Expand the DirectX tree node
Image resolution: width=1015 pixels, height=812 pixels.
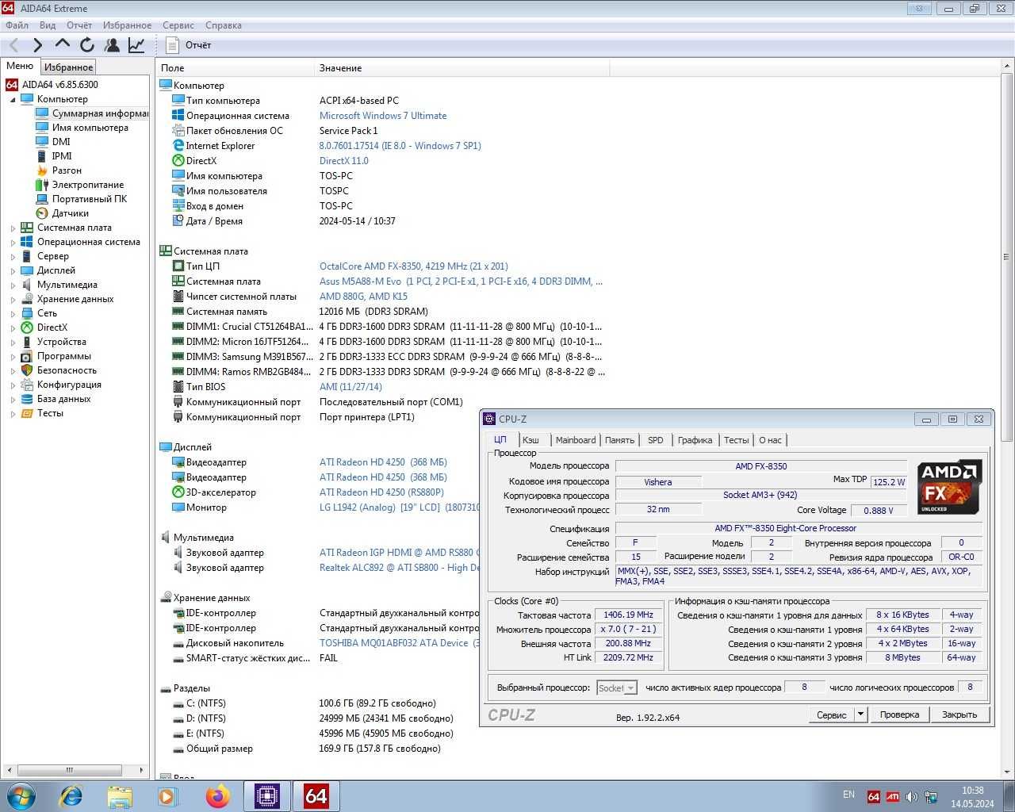pyautogui.click(x=13, y=328)
